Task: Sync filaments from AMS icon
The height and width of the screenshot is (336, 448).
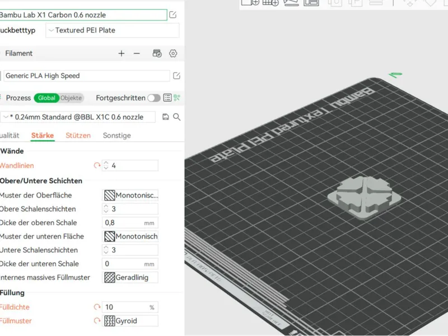Action: (157, 53)
